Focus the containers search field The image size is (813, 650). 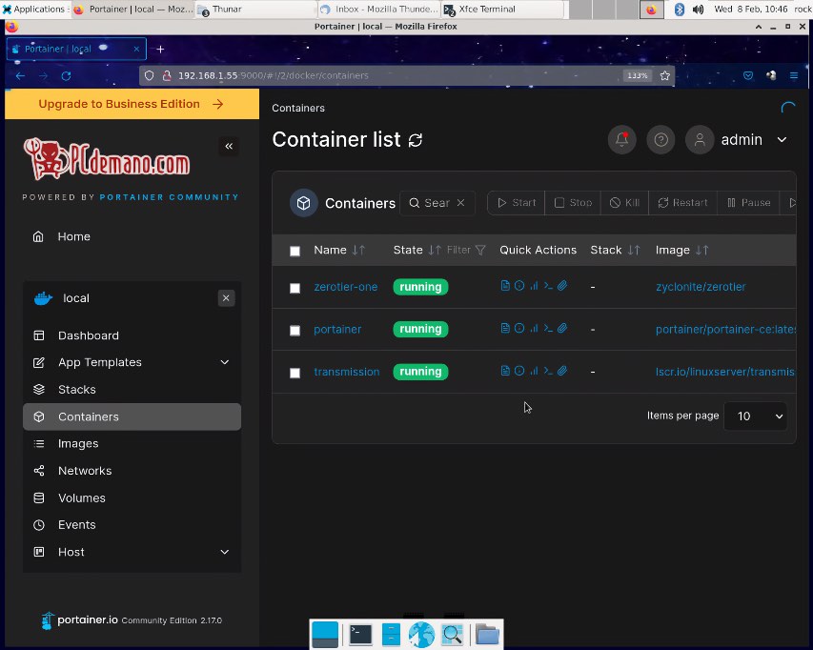click(438, 203)
